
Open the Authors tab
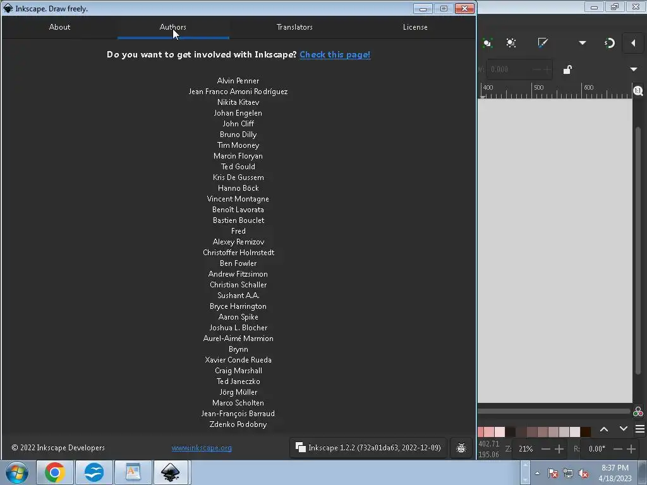pos(173,27)
